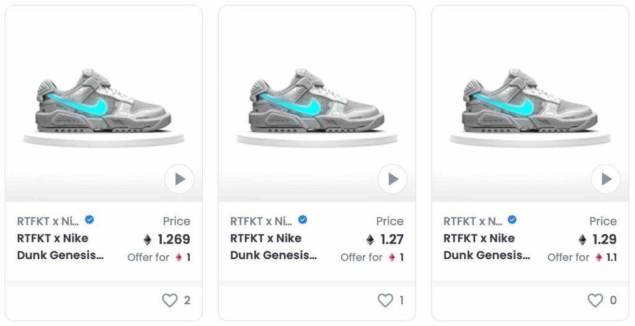635x326 pixels.
Task: Like the sneaker with 1 favorite
Action: coord(385,301)
